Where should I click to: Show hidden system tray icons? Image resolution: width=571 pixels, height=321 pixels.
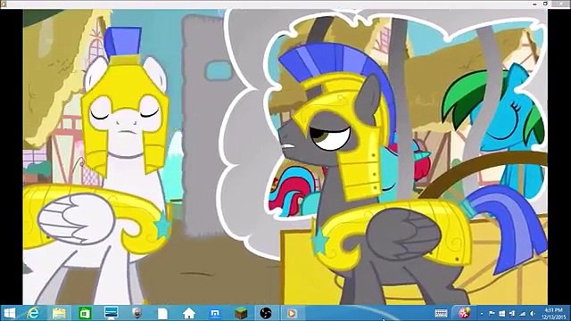point(482,314)
